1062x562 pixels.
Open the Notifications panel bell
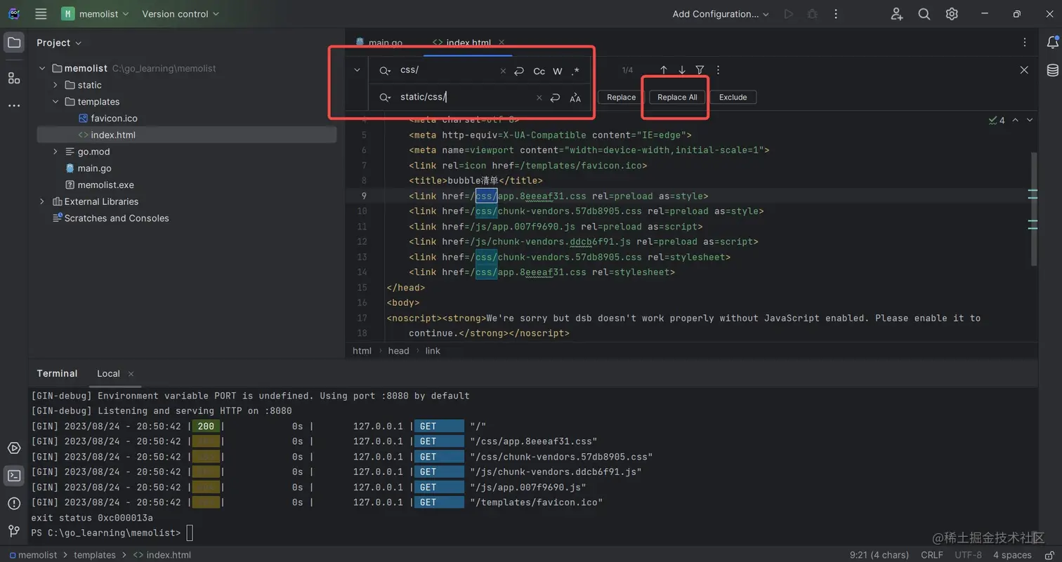click(x=1052, y=43)
